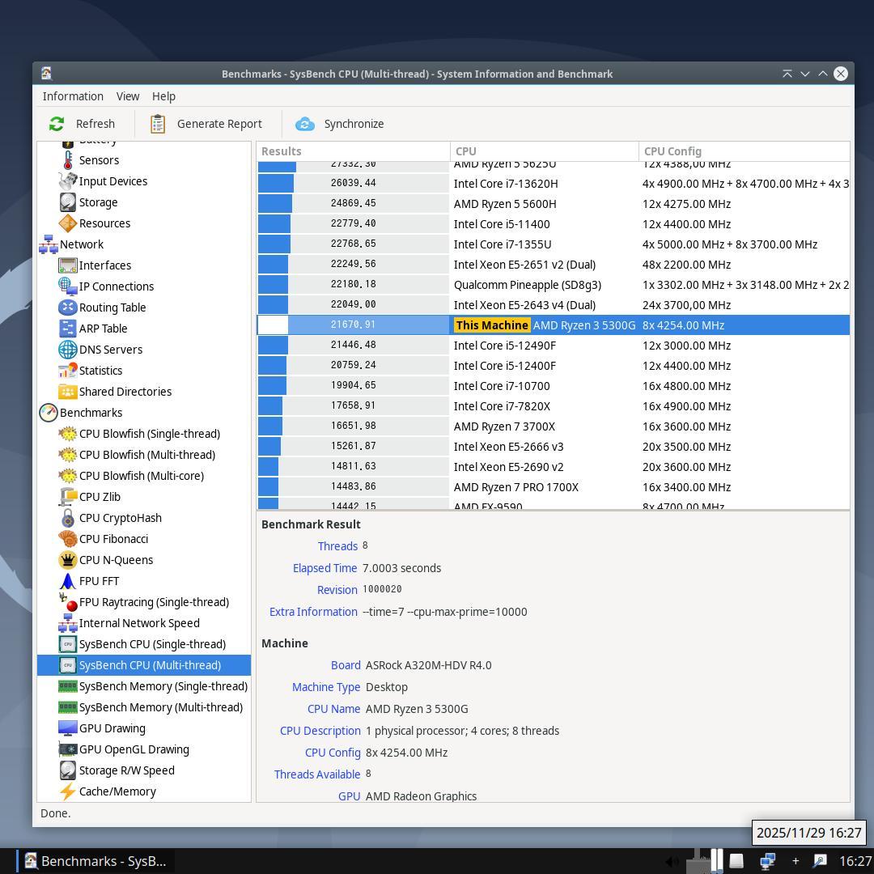
Task: Open the View menu
Action: click(x=128, y=96)
